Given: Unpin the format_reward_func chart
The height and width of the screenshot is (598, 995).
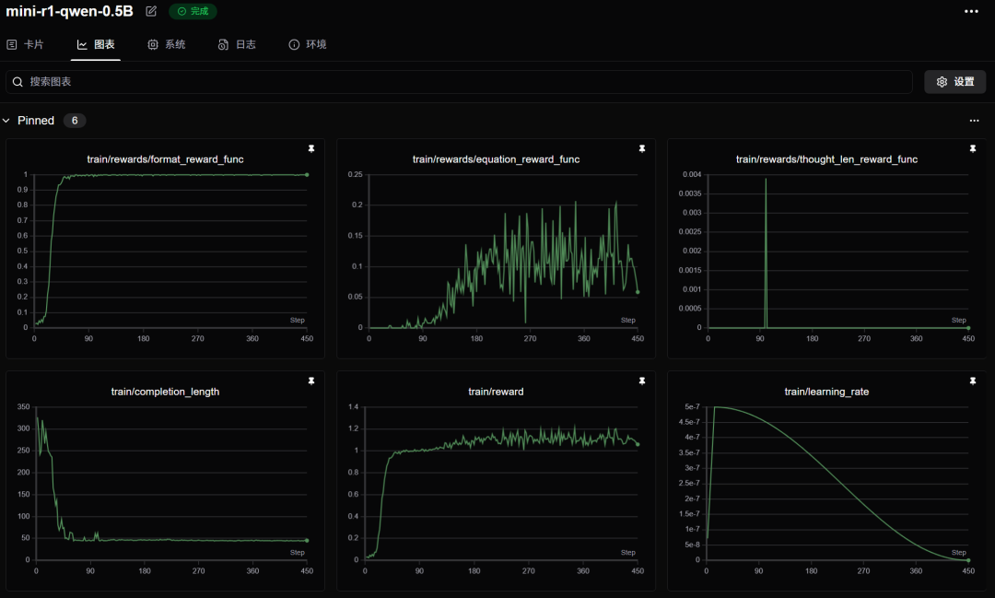Looking at the screenshot, I should coord(311,148).
